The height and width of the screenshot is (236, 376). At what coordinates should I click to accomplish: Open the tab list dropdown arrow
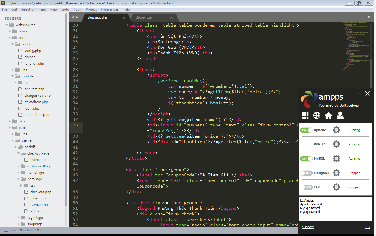tap(368, 17)
